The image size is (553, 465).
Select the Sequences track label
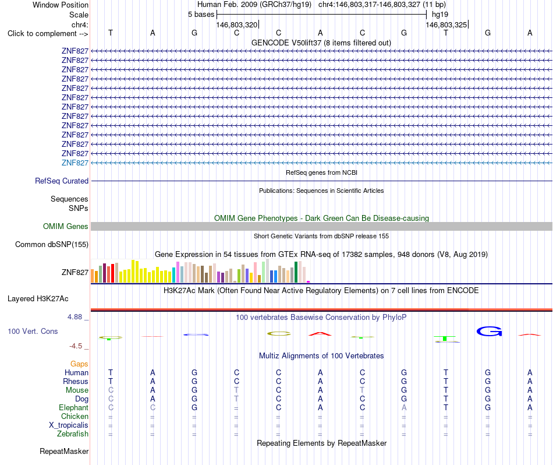point(69,199)
